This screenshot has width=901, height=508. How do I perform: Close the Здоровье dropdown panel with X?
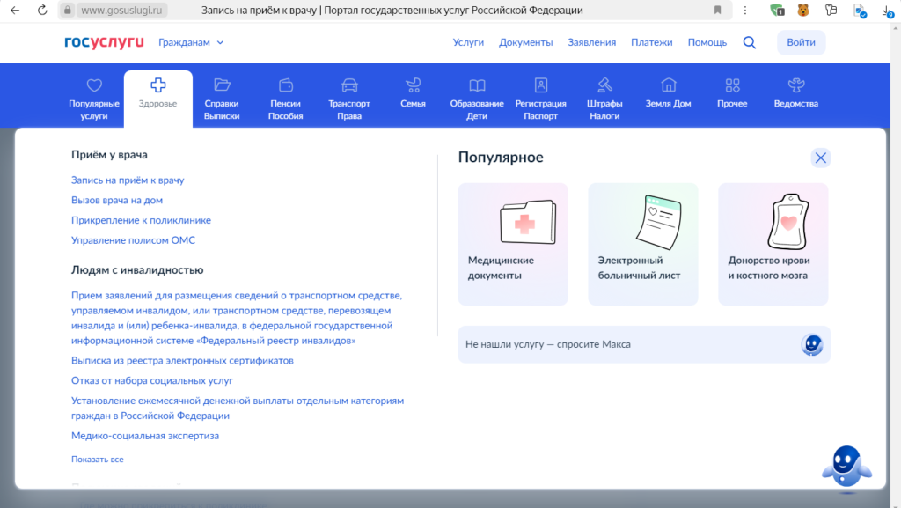(x=820, y=158)
